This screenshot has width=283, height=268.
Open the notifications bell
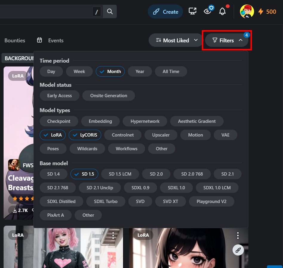pos(222,12)
